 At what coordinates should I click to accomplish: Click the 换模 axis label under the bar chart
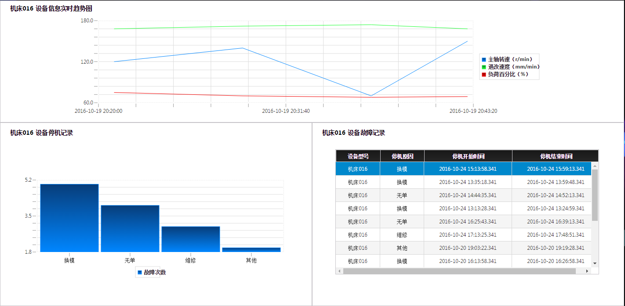pos(69,260)
